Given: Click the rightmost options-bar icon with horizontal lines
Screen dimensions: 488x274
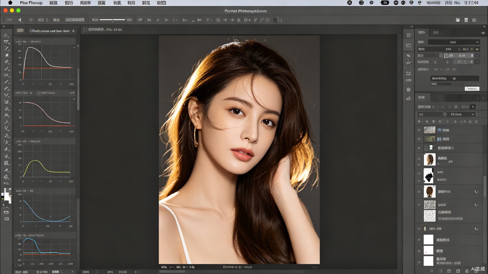Looking at the screenshot, I should (x=474, y=20).
